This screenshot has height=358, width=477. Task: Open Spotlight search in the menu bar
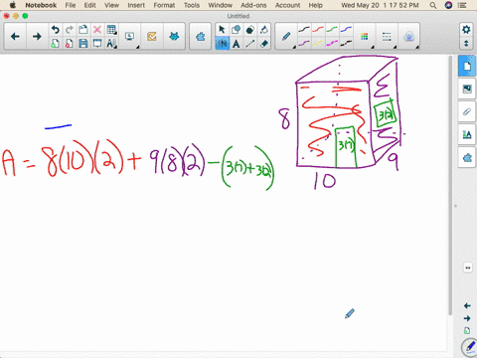point(433,5)
